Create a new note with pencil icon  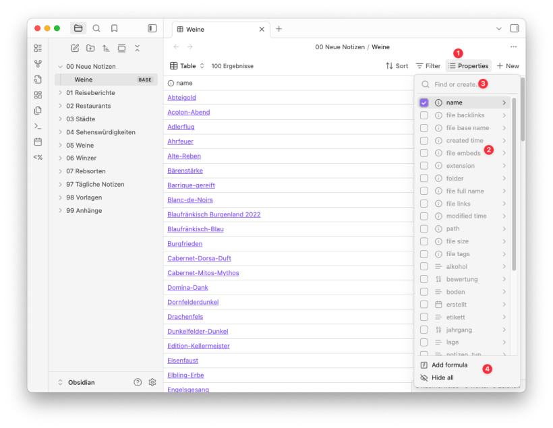[x=75, y=49]
